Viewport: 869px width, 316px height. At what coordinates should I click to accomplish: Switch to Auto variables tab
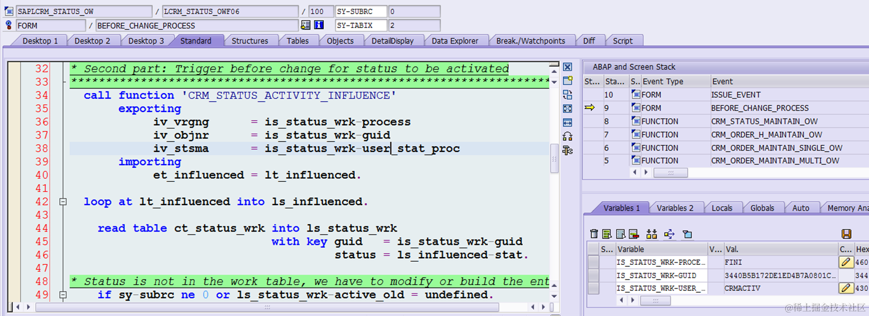pos(801,208)
